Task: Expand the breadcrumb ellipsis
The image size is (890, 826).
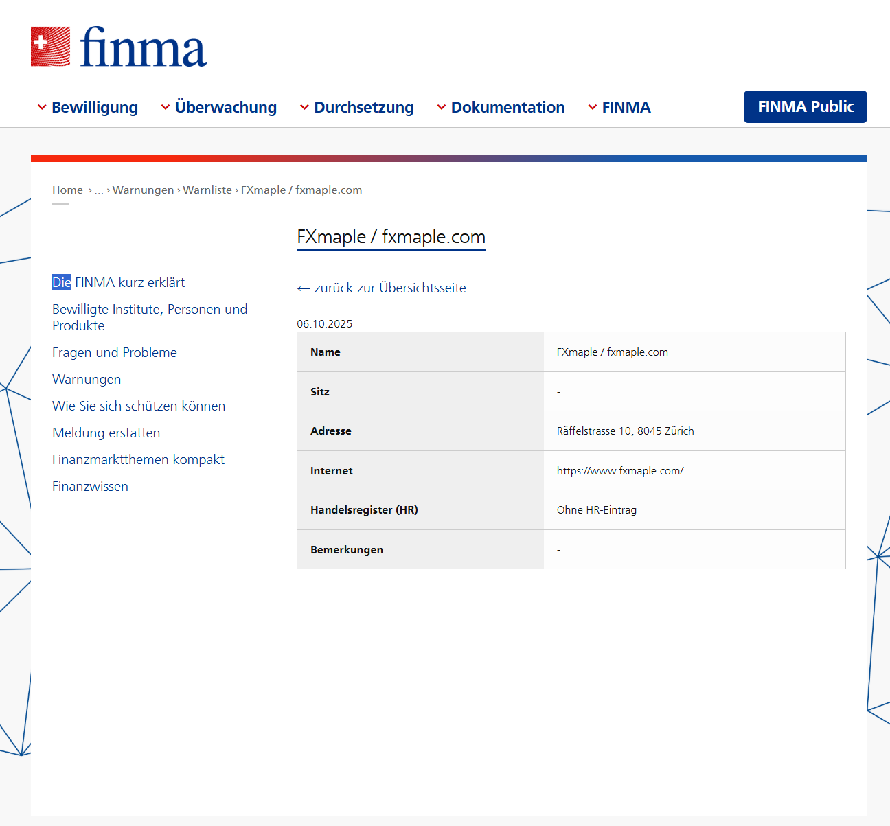Action: (x=100, y=190)
